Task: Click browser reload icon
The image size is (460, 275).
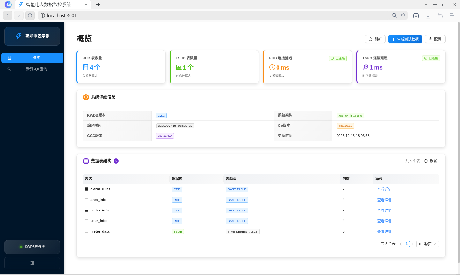Action: [30, 15]
